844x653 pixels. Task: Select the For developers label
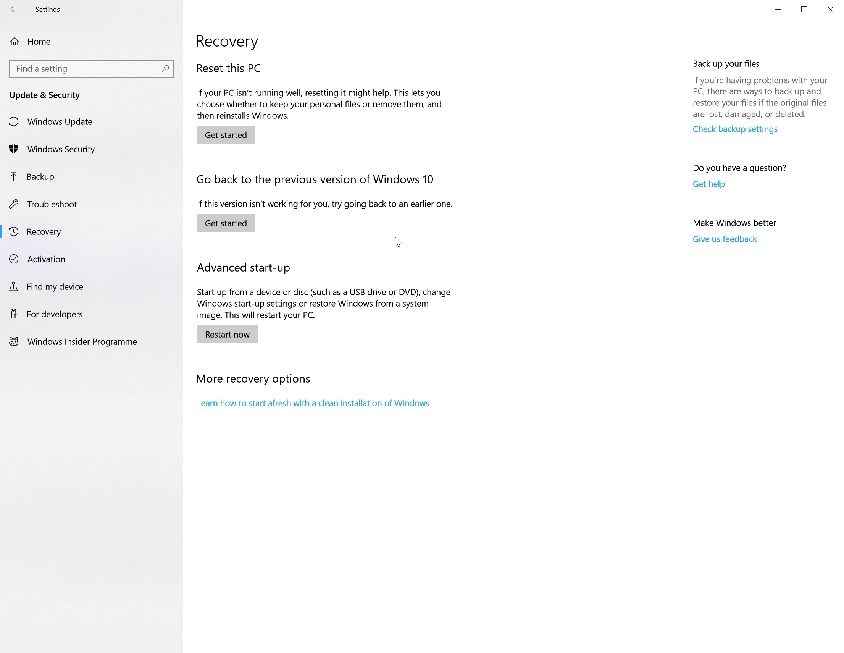[55, 314]
